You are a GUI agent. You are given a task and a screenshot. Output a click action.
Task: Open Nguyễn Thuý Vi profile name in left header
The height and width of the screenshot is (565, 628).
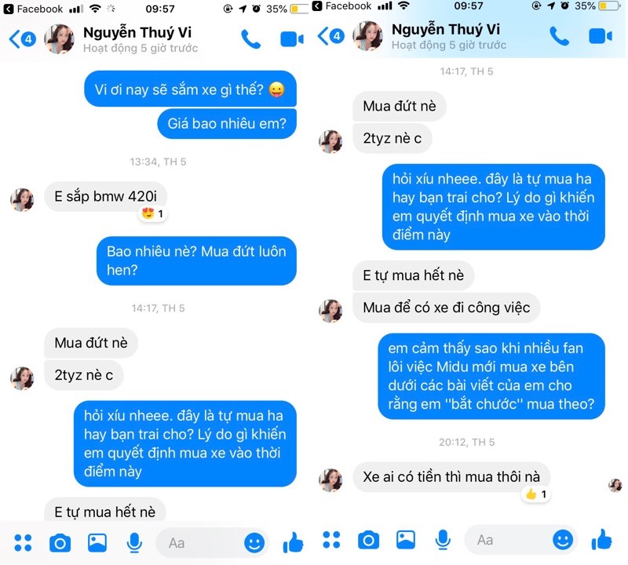coord(137,32)
